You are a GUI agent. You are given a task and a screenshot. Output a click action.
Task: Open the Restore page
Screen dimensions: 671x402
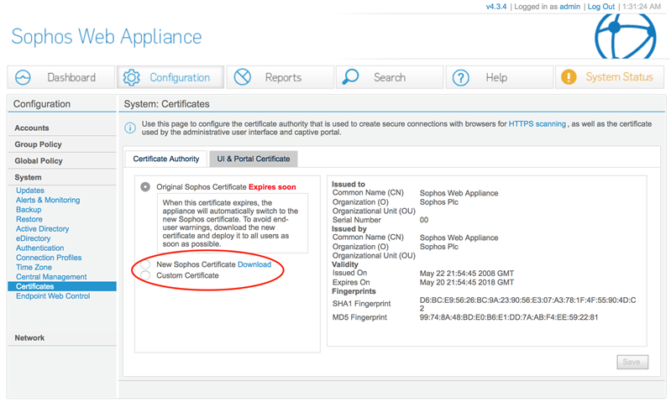pyautogui.click(x=29, y=219)
